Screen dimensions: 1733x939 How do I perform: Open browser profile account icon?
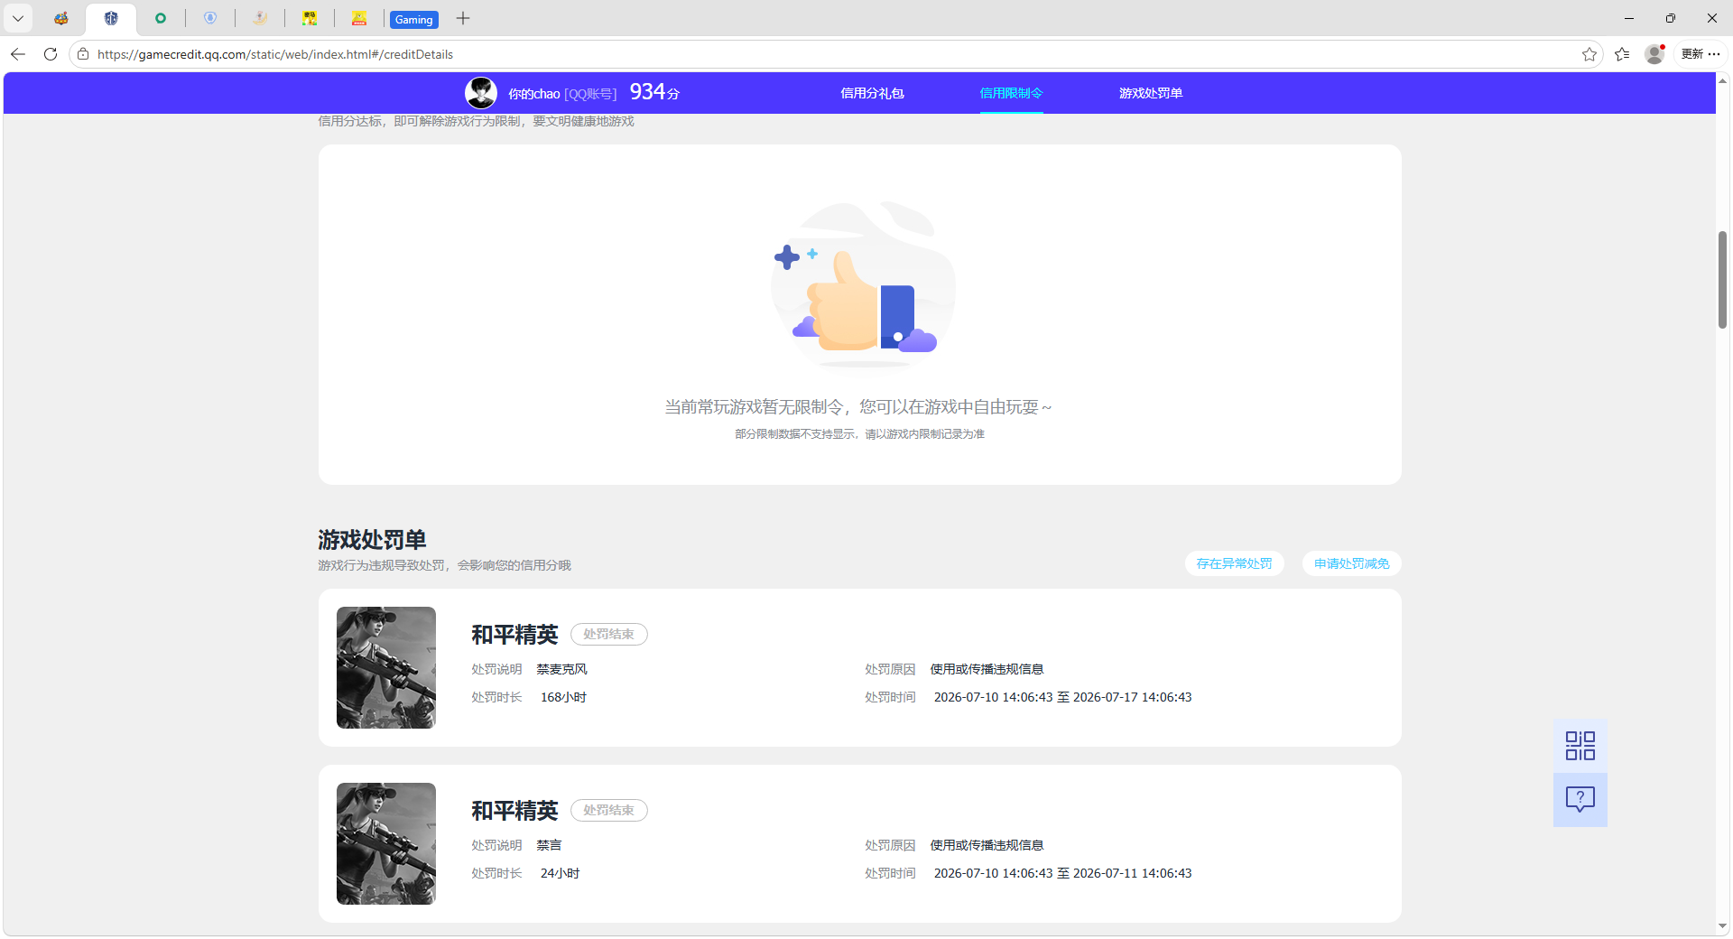click(1654, 54)
